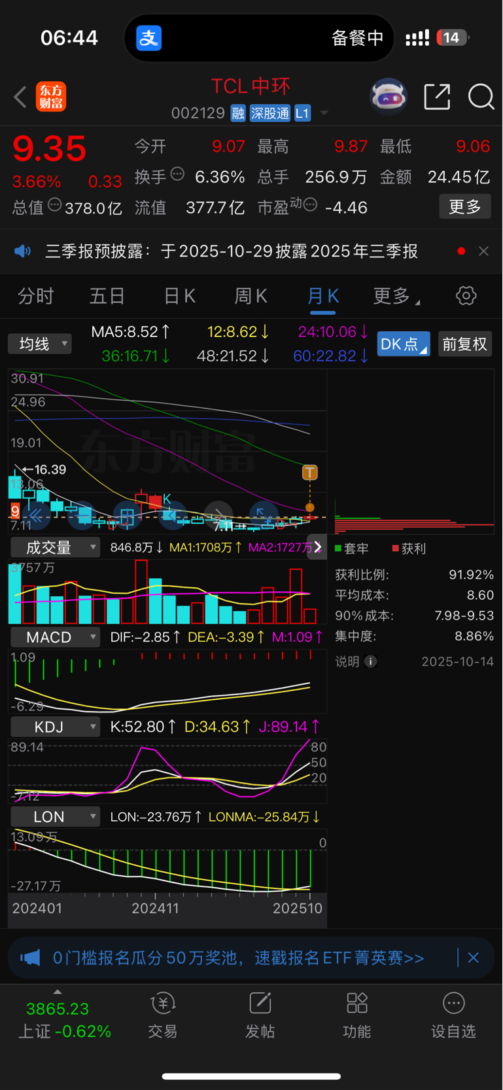Tap the 换手 info circle icon
Viewport: 503px width, 1090px height.
coord(177,174)
